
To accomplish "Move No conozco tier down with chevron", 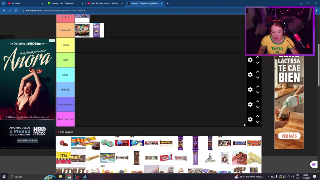I will (257, 122).
